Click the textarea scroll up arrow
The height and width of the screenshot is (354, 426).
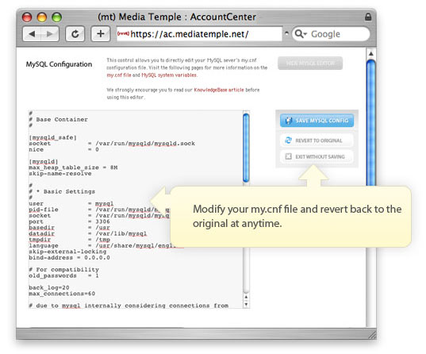[x=246, y=297]
